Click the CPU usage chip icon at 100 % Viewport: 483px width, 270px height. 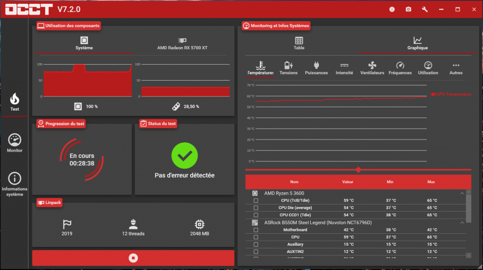click(x=78, y=106)
